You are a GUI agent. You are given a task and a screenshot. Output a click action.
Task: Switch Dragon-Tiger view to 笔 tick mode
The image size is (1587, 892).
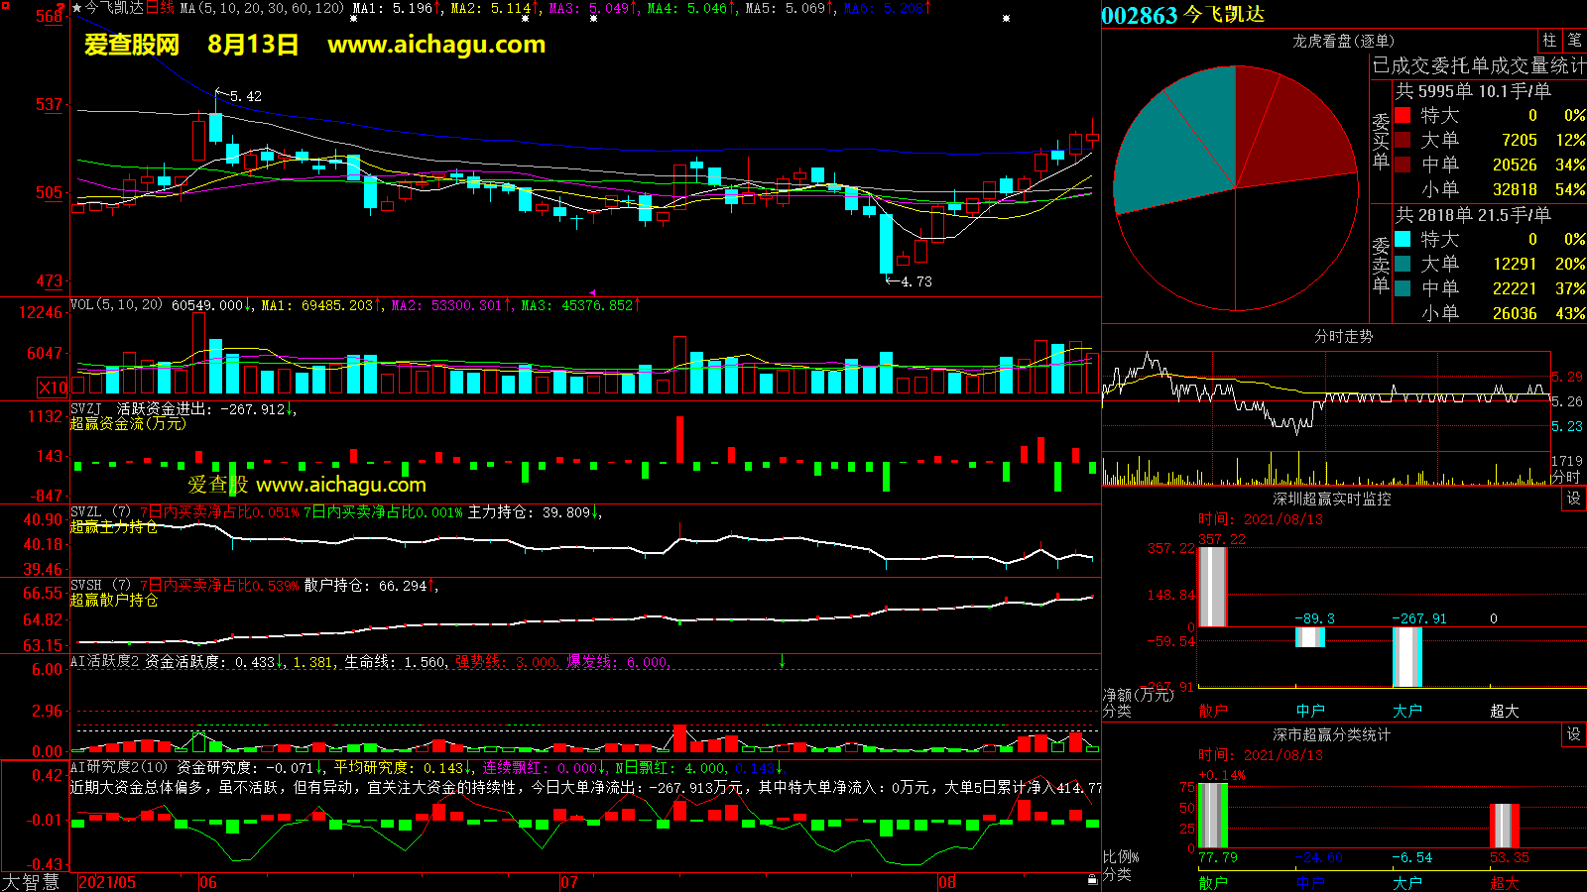[x=1574, y=41]
